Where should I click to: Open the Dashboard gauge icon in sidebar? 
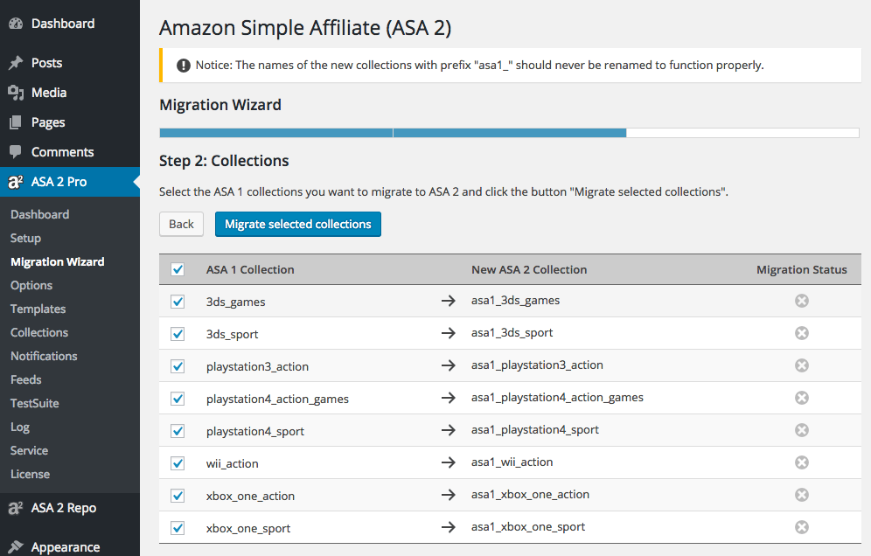[x=15, y=23]
